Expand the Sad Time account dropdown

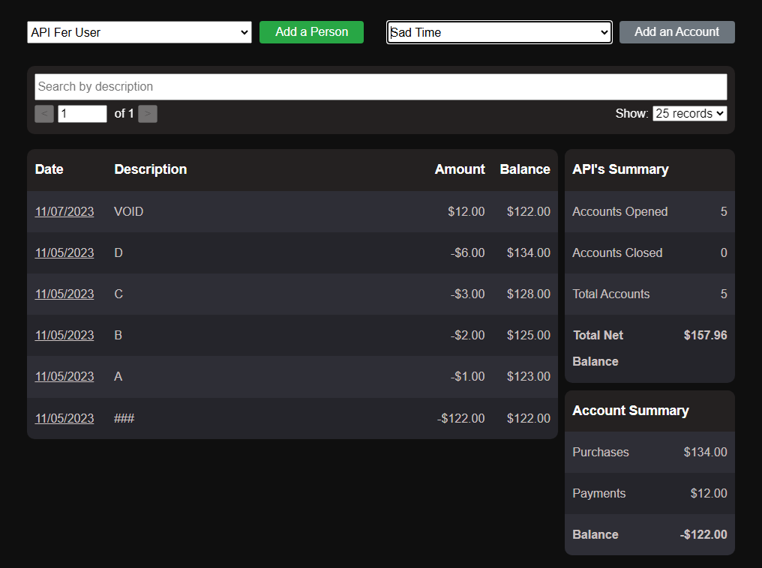point(499,32)
